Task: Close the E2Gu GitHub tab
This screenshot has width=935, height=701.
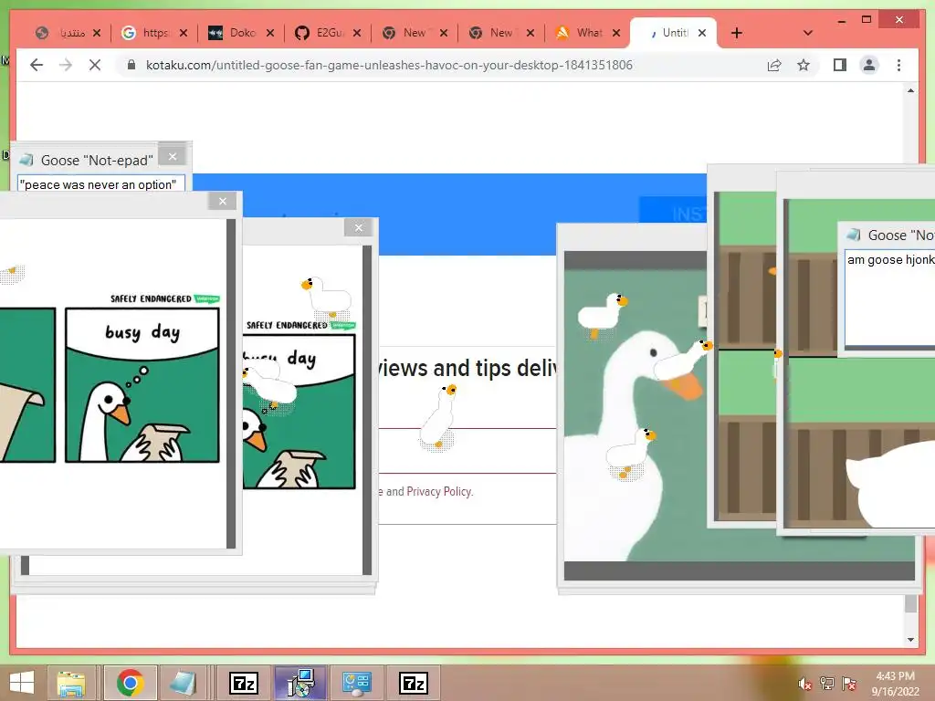Action: [357, 33]
